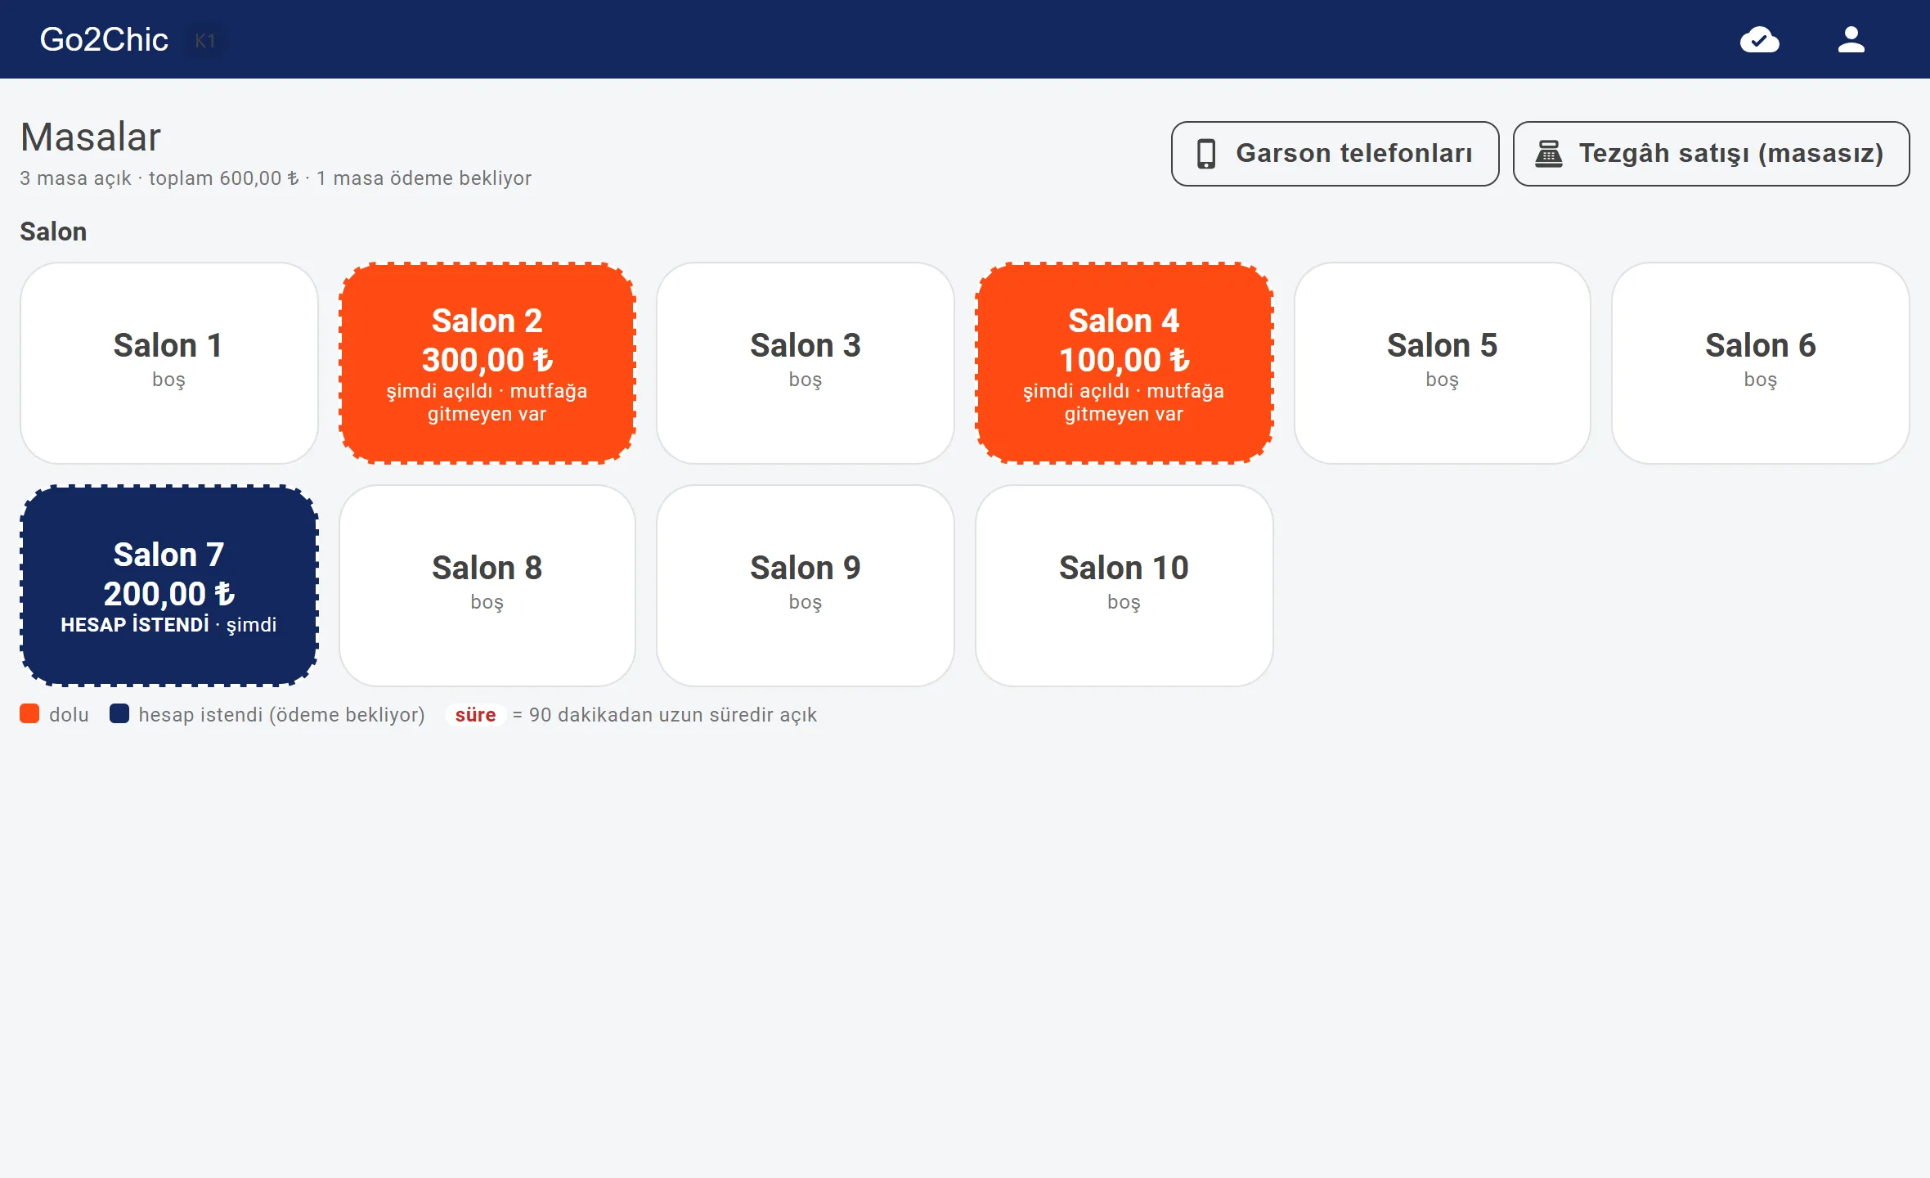Click the Masalar page heading
Viewport: 1930px width, 1178px height.
[91, 137]
